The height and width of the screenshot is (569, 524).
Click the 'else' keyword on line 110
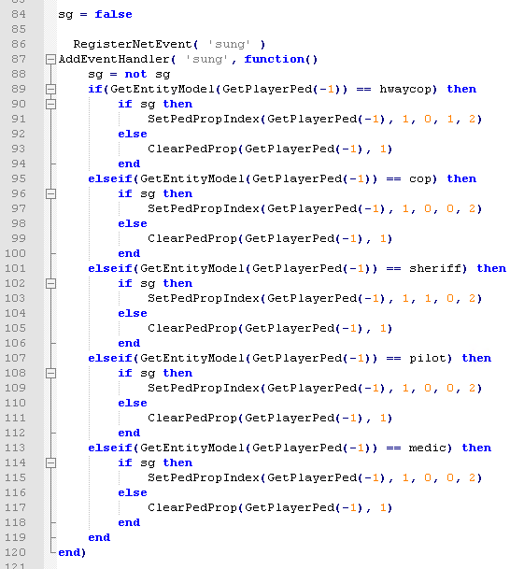pyautogui.click(x=133, y=404)
